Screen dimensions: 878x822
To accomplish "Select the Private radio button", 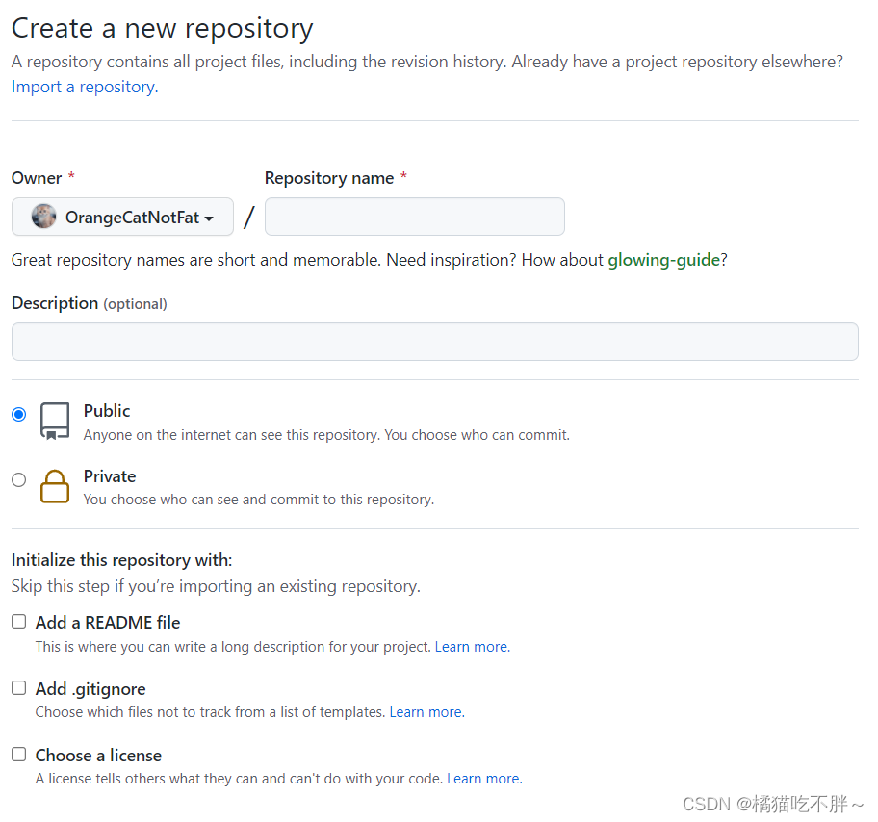I will pyautogui.click(x=19, y=480).
